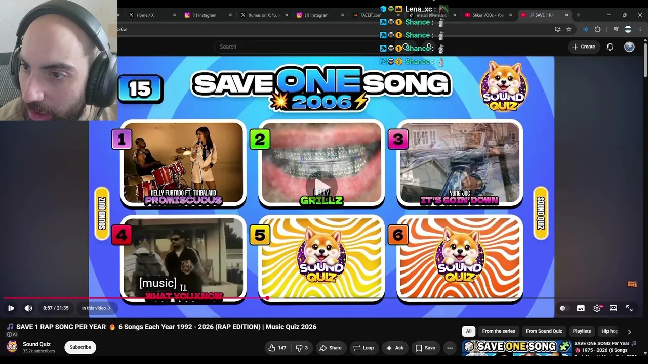Select the 'All' filter chip

click(469, 331)
